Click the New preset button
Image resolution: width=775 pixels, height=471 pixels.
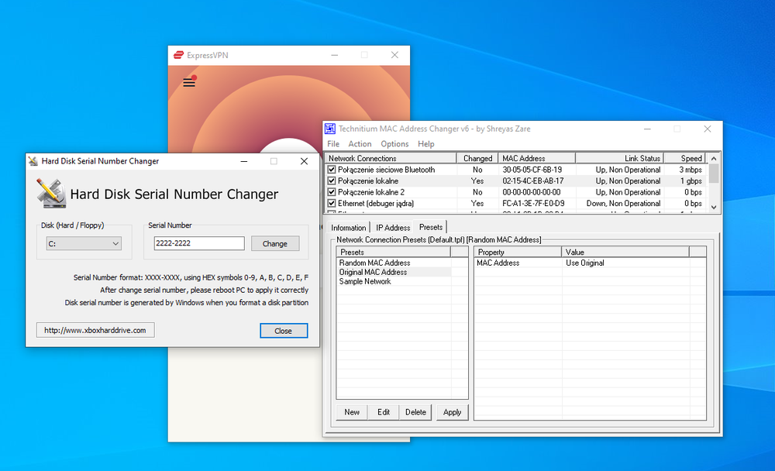click(x=352, y=412)
